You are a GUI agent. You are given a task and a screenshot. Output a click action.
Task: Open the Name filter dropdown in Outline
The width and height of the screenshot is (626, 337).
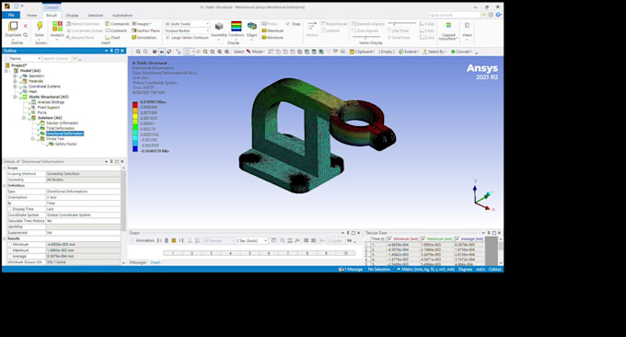click(25, 59)
